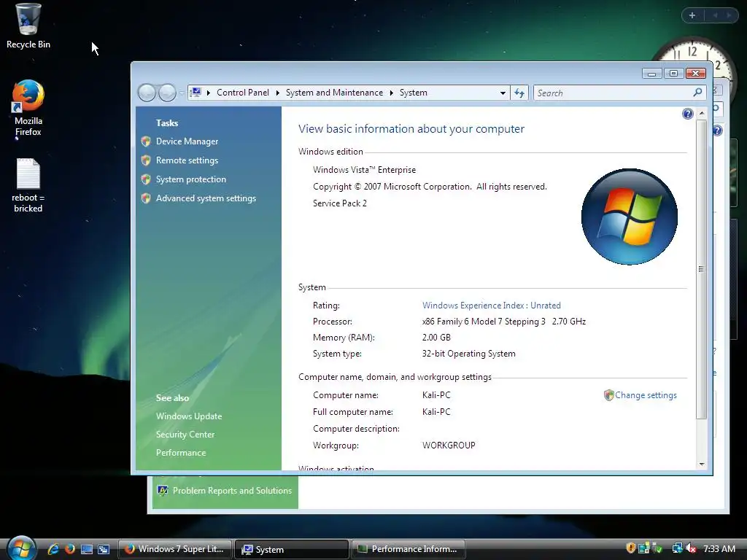Click the sidebar add gadget plus button

(x=692, y=15)
